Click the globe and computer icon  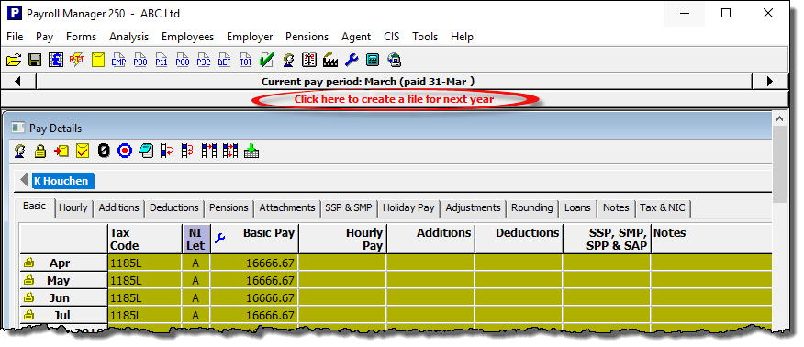(394, 60)
